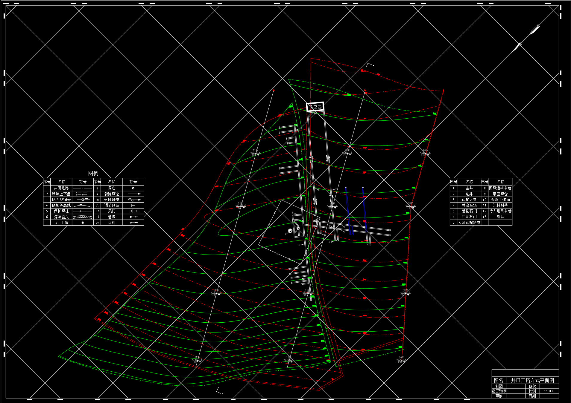Select the 钻孔及编号 legend symbol
The height and width of the screenshot is (403, 571).
[83, 199]
